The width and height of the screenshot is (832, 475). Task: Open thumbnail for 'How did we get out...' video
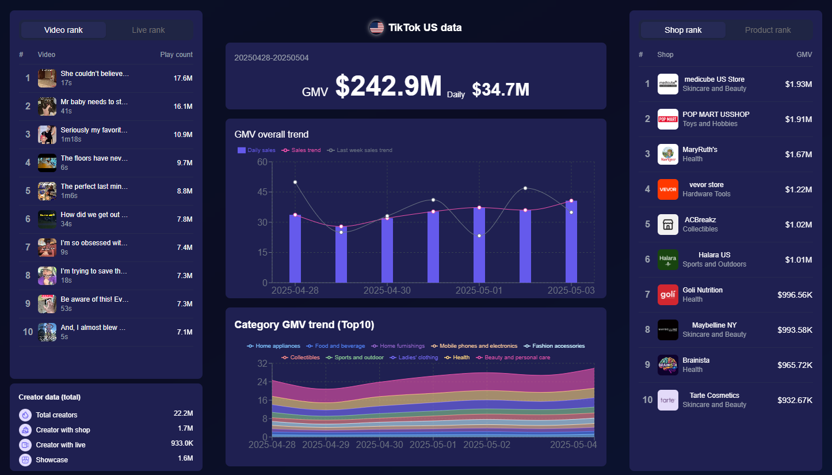point(47,219)
